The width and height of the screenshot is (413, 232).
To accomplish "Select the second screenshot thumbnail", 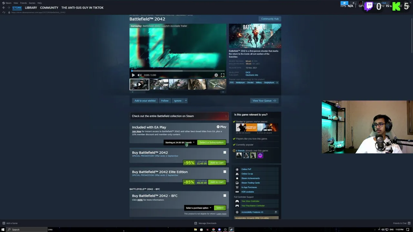I will click(159, 84).
